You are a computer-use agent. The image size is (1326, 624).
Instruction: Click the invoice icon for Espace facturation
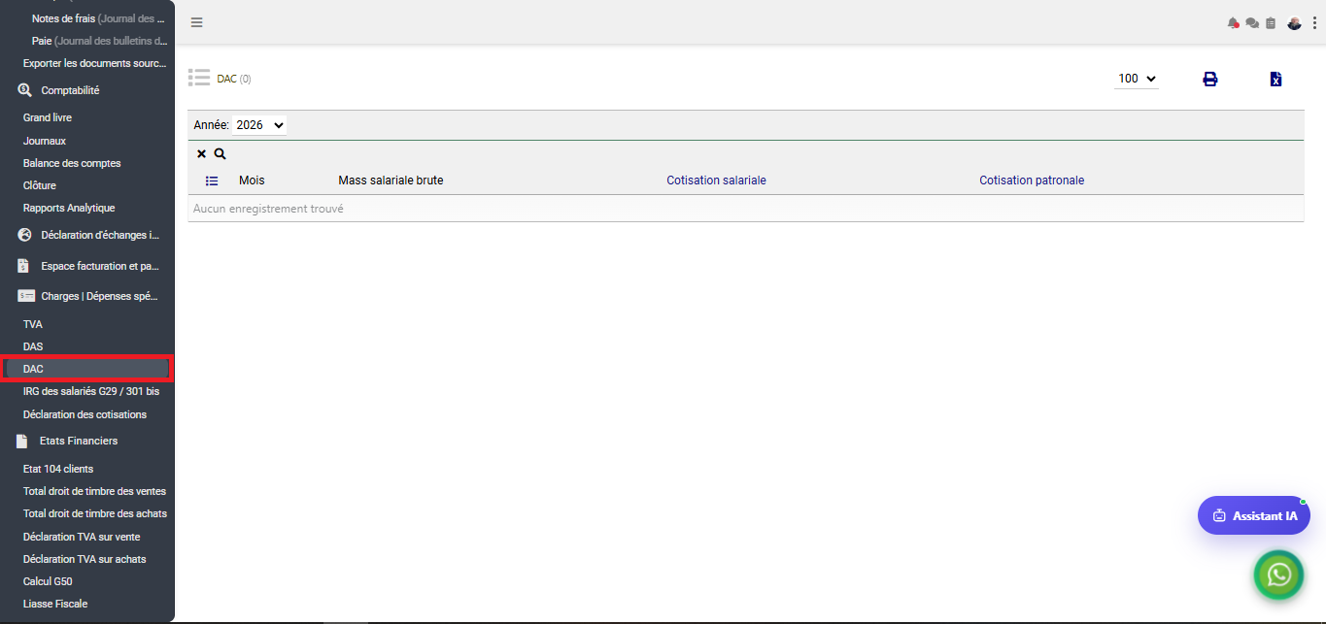coord(23,266)
